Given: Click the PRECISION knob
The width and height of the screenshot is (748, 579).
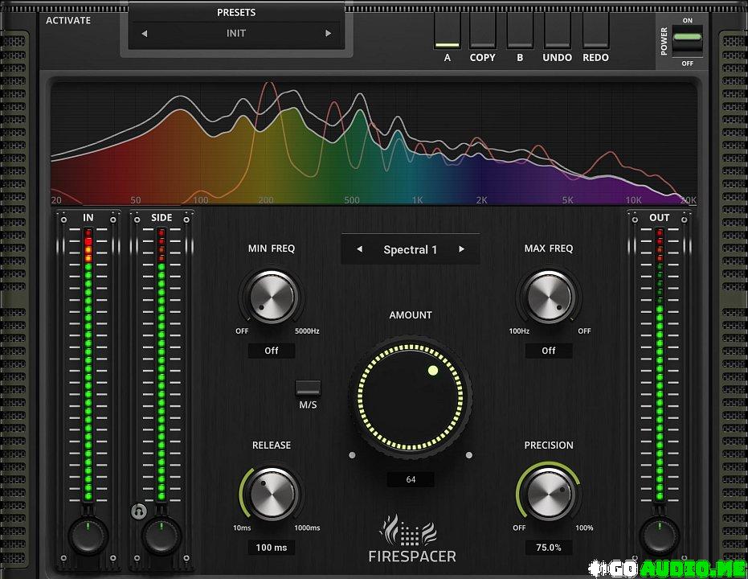Looking at the screenshot, I should (x=549, y=494).
